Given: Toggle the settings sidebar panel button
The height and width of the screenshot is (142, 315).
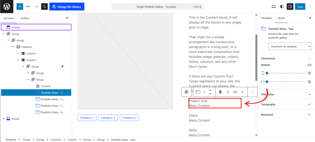Looking at the screenshot, I should coord(290,6).
